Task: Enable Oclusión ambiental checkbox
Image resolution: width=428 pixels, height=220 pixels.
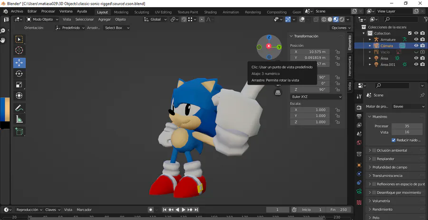Action: point(374,150)
